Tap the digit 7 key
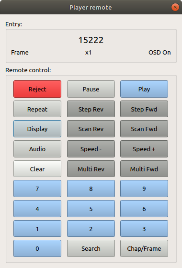 tap(37, 189)
